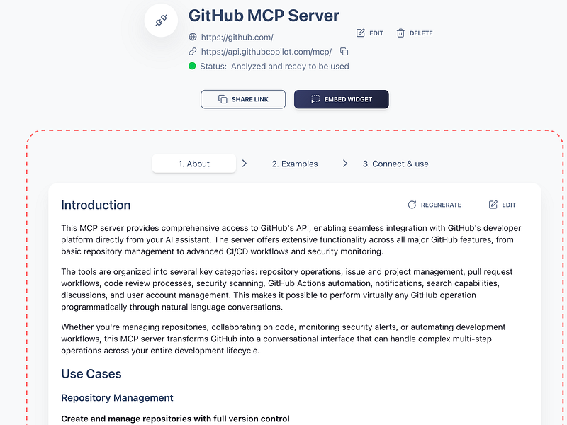567x425 pixels.
Task: Click the green status indicator dot
Action: click(192, 66)
